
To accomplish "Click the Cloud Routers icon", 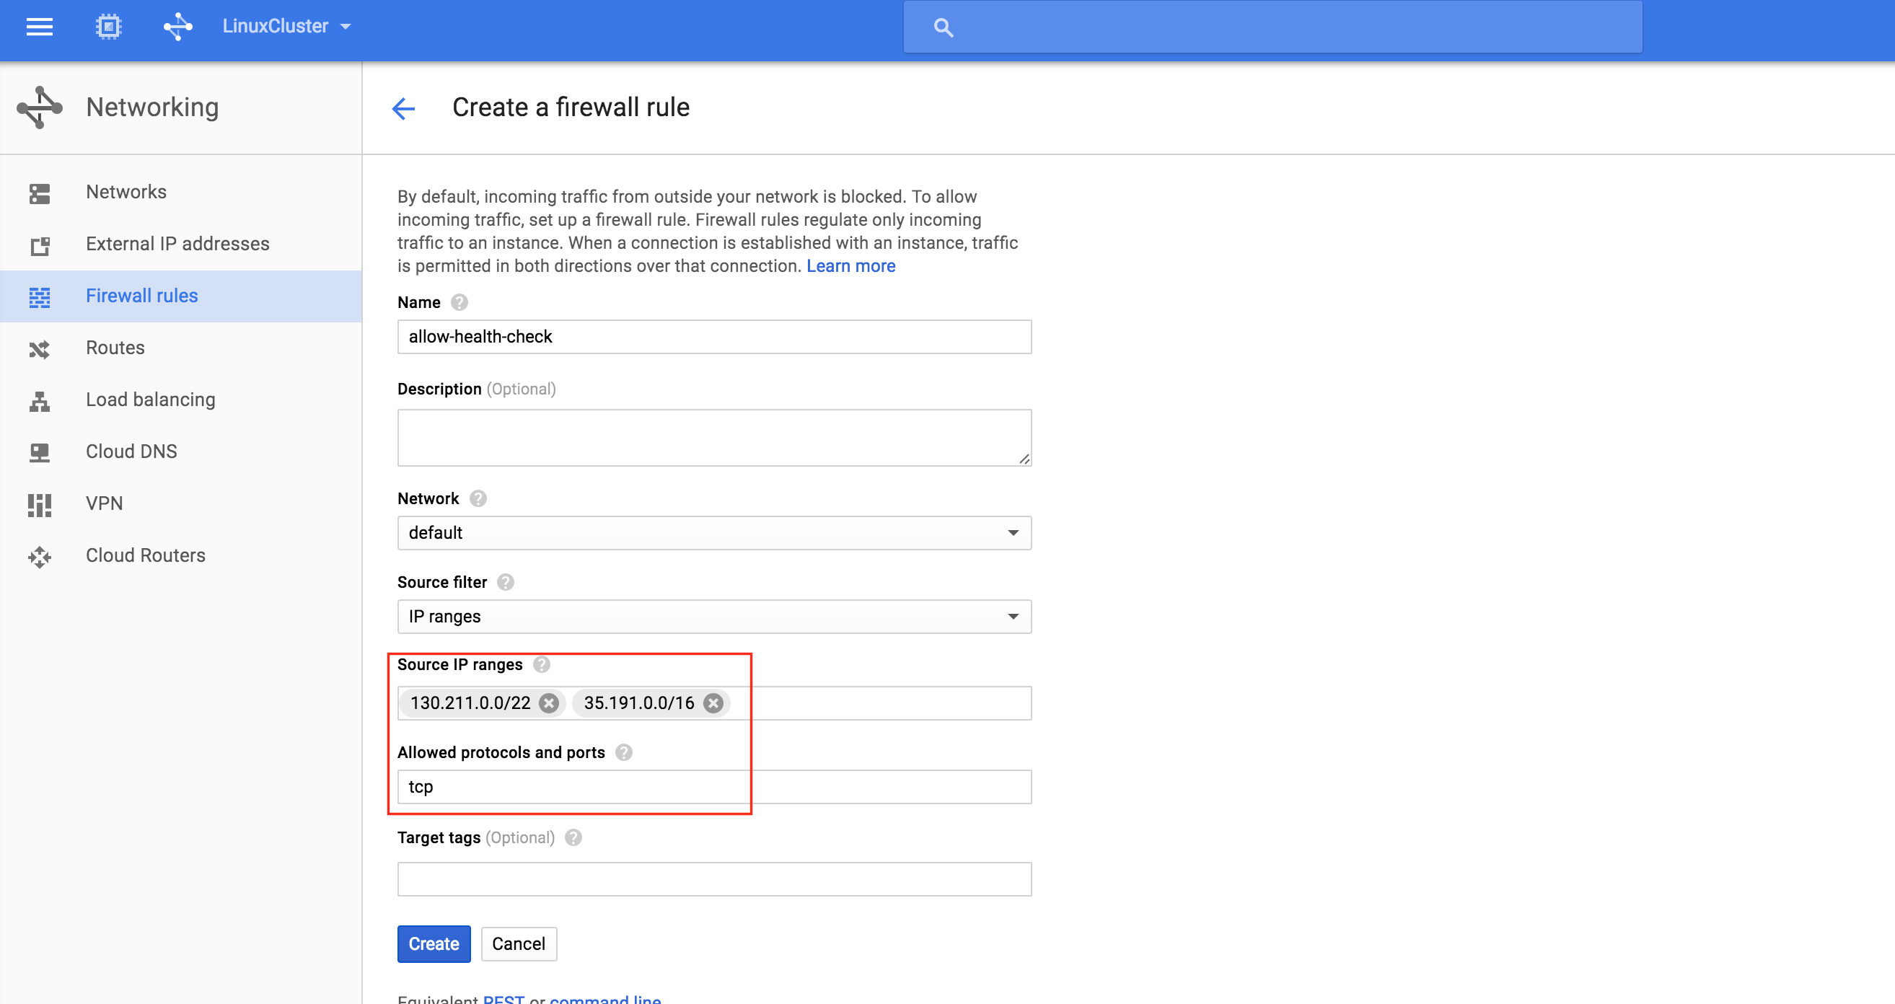I will point(40,558).
